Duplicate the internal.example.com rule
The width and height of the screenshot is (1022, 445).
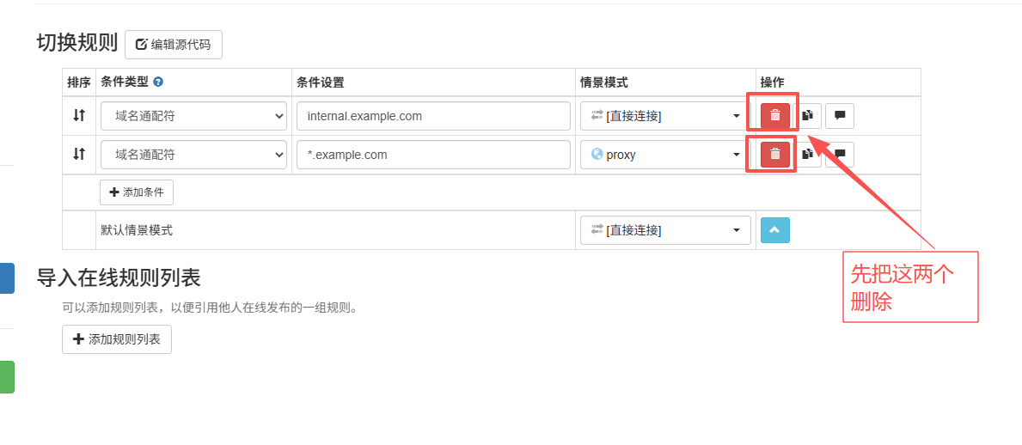click(x=808, y=116)
